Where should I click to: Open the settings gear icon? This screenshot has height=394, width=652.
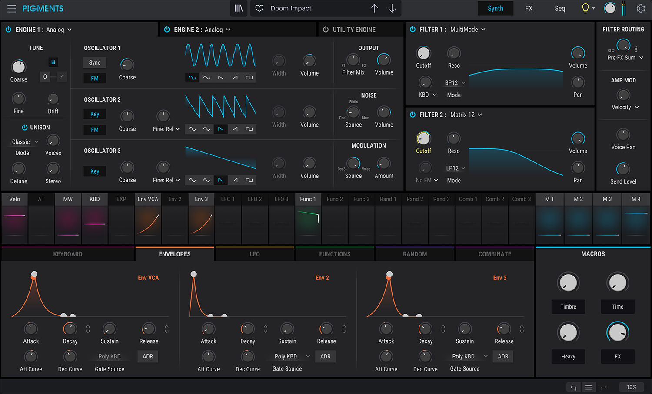[641, 8]
